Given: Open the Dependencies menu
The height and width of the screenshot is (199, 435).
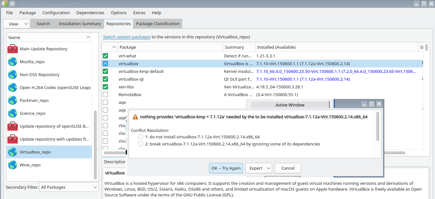Looking at the screenshot, I should tap(90, 13).
